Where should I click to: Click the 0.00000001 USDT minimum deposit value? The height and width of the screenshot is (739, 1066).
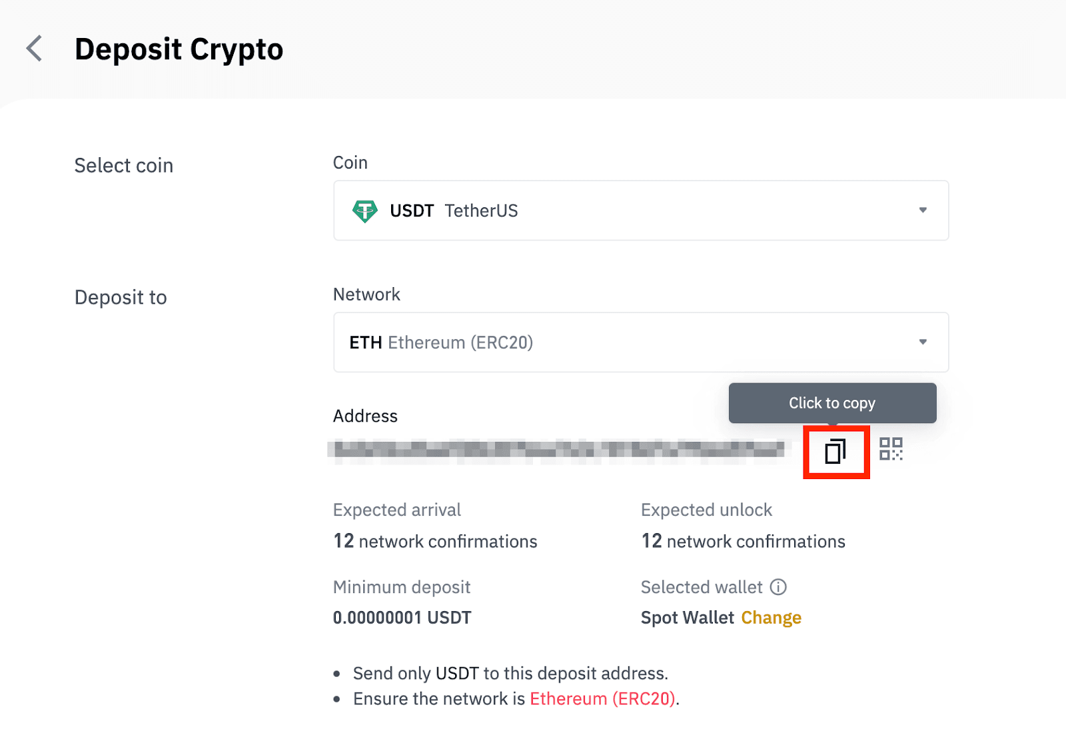tap(402, 618)
